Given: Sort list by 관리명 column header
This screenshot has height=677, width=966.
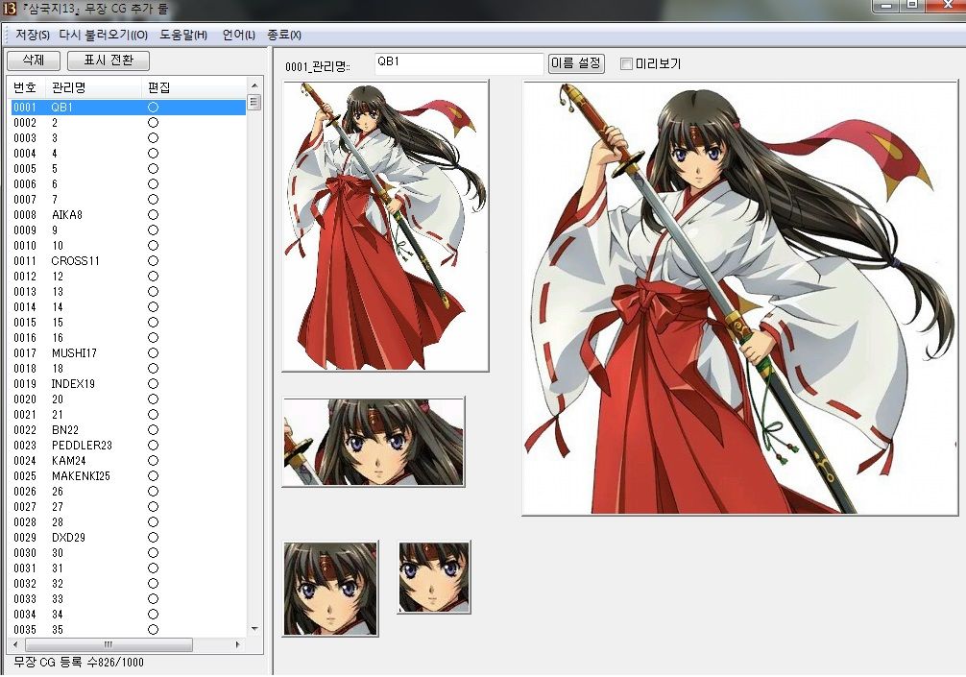Looking at the screenshot, I should pyautogui.click(x=93, y=87).
